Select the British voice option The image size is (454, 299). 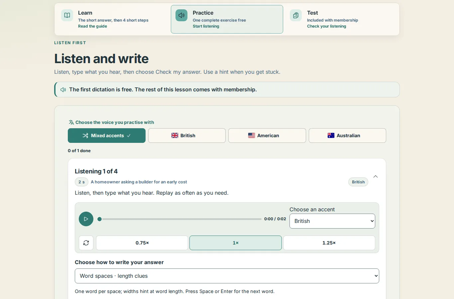pyautogui.click(x=187, y=136)
